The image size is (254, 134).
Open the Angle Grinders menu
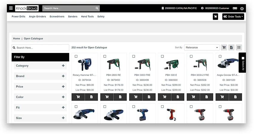37,16
